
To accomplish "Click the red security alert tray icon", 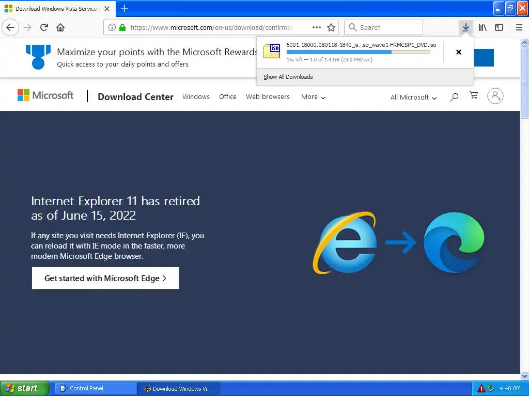I will click(481, 388).
